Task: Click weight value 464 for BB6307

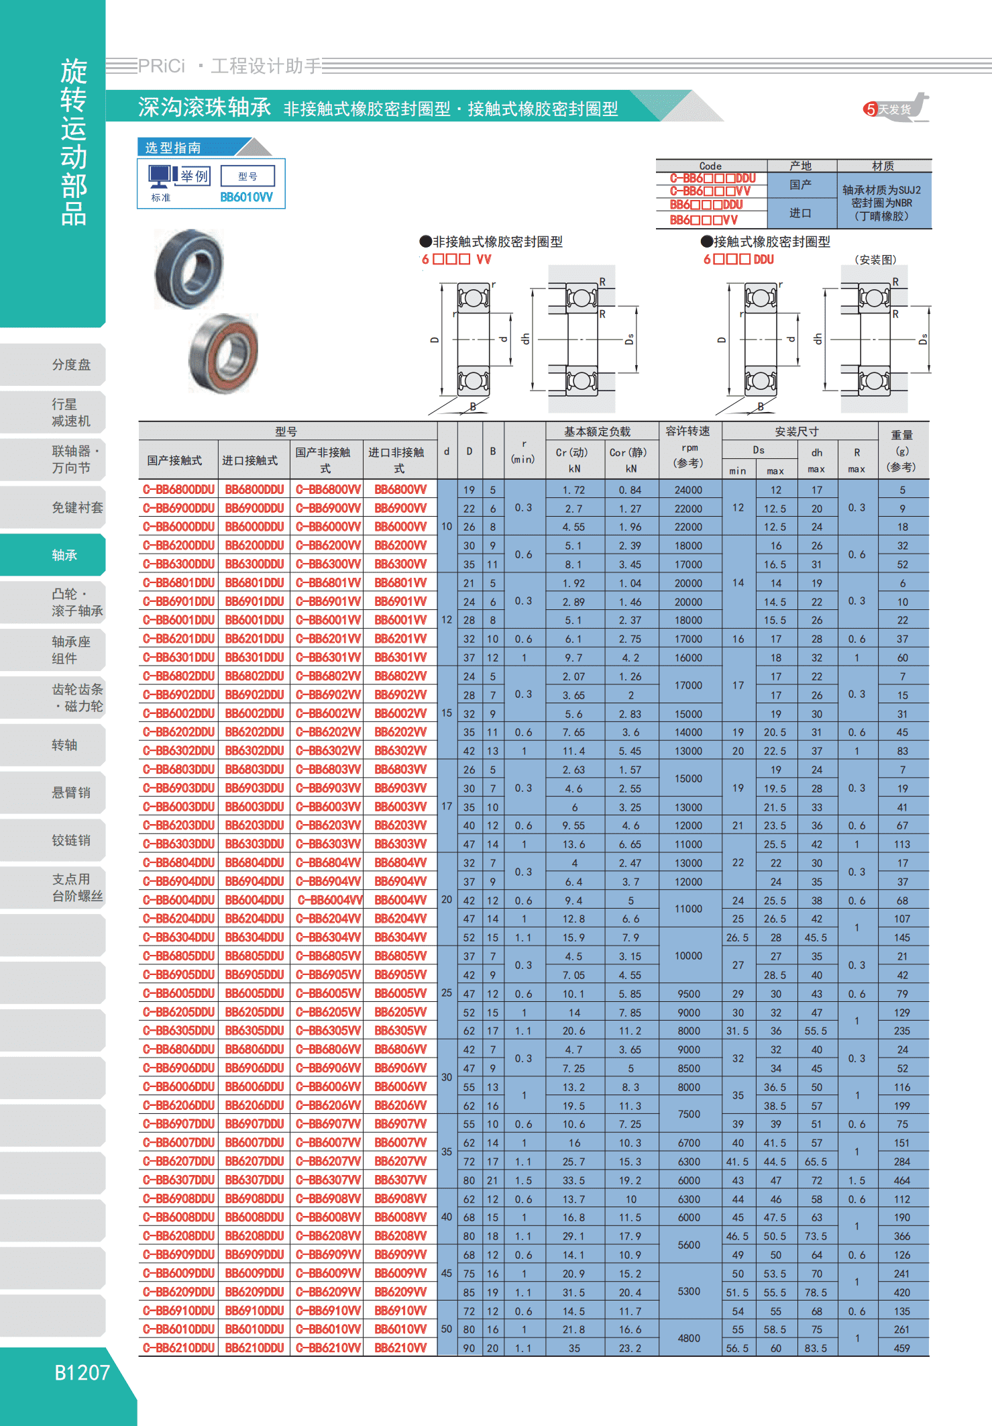Action: coord(902,1180)
